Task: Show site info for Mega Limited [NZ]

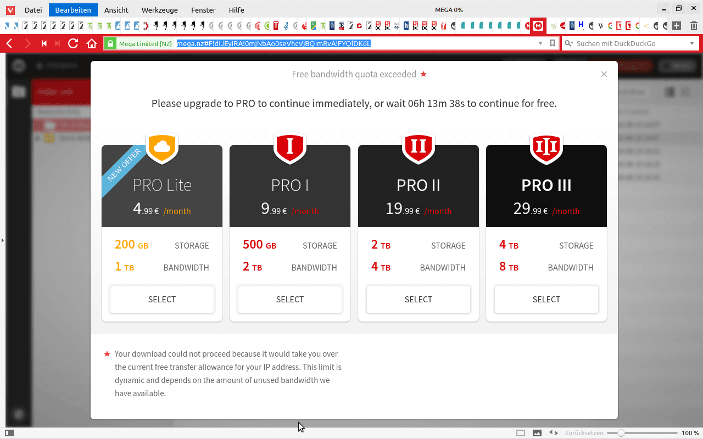Action: click(x=138, y=43)
